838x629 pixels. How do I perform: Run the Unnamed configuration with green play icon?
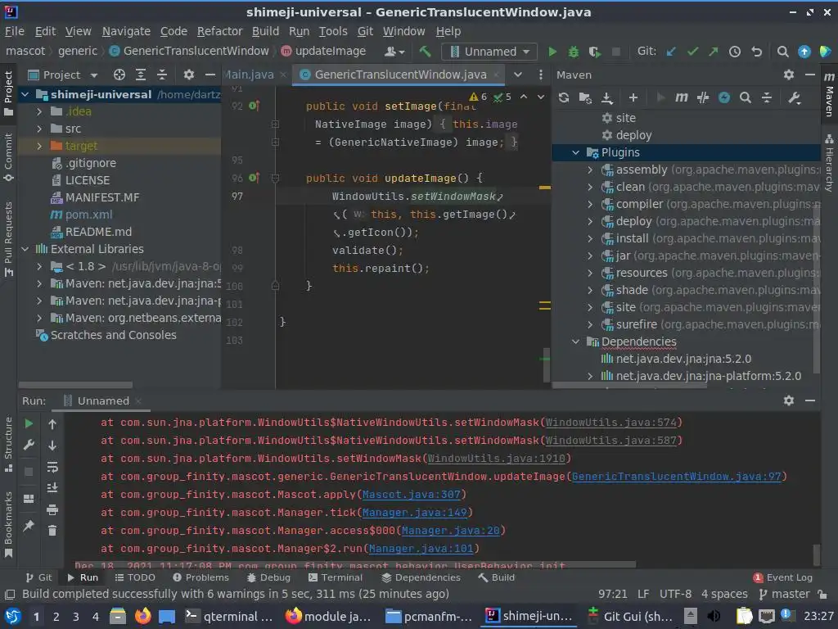click(x=552, y=52)
